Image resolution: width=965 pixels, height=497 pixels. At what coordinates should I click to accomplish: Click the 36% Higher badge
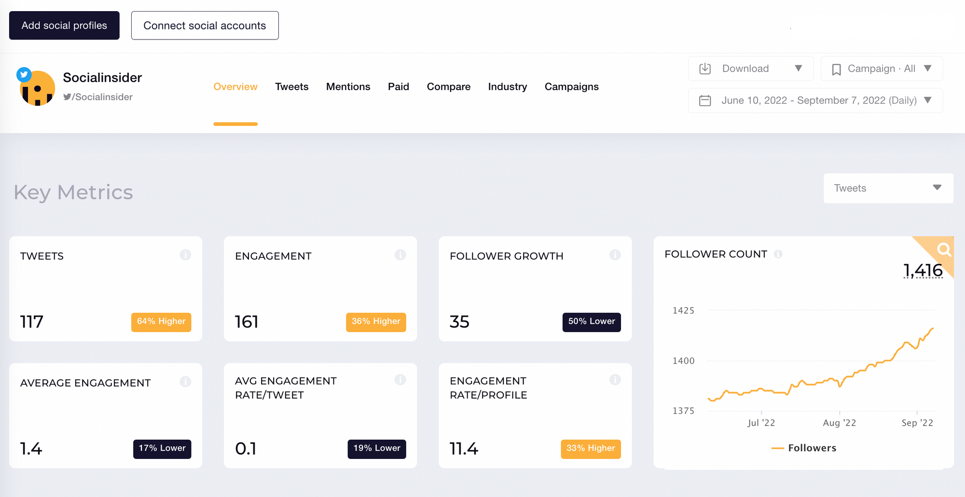coord(376,322)
